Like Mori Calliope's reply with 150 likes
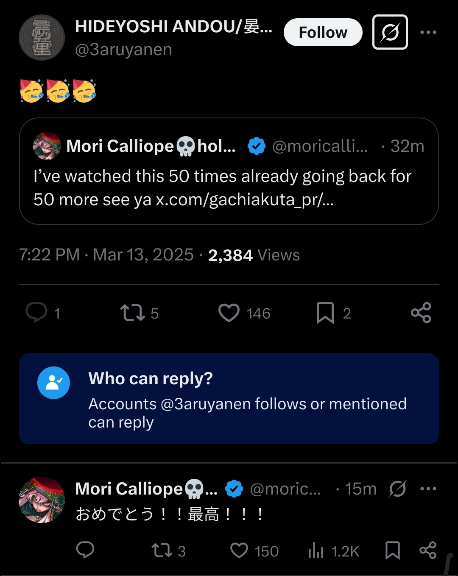The height and width of the screenshot is (576, 458). tap(239, 551)
